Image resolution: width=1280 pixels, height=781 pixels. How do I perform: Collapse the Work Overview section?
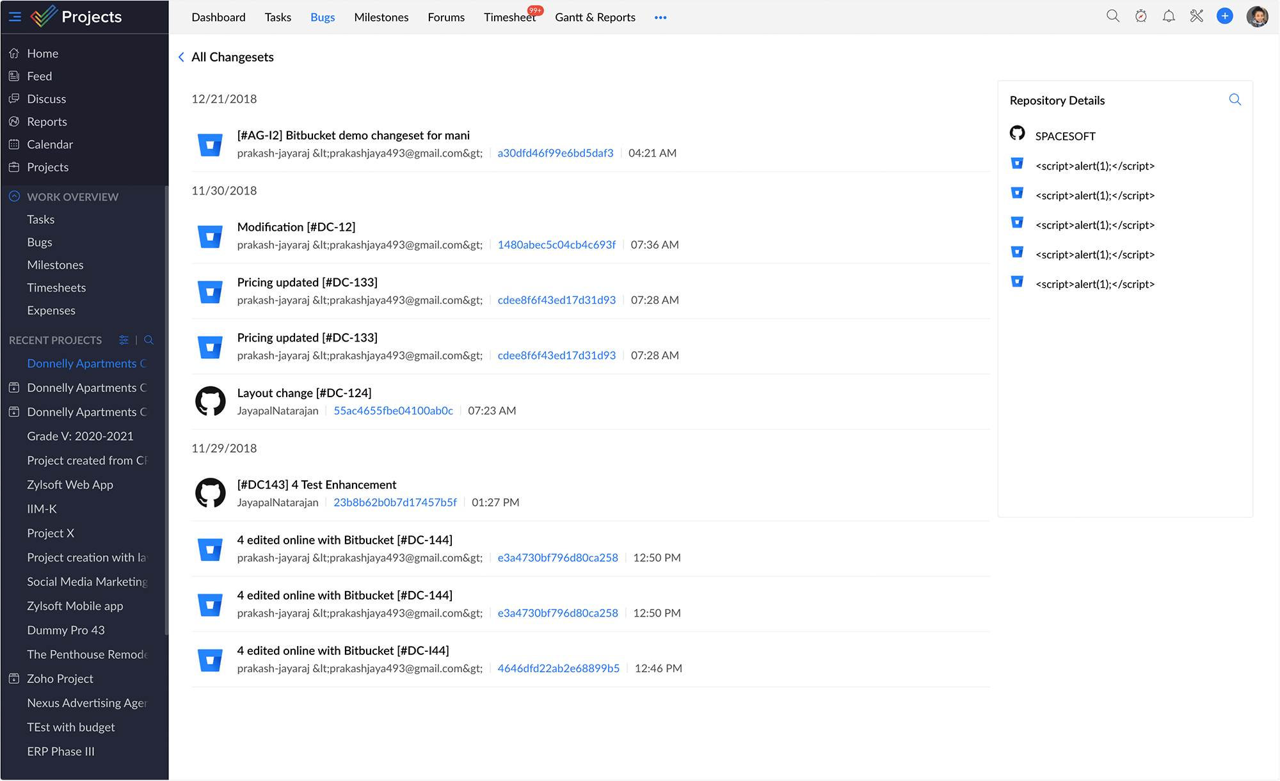pos(14,196)
